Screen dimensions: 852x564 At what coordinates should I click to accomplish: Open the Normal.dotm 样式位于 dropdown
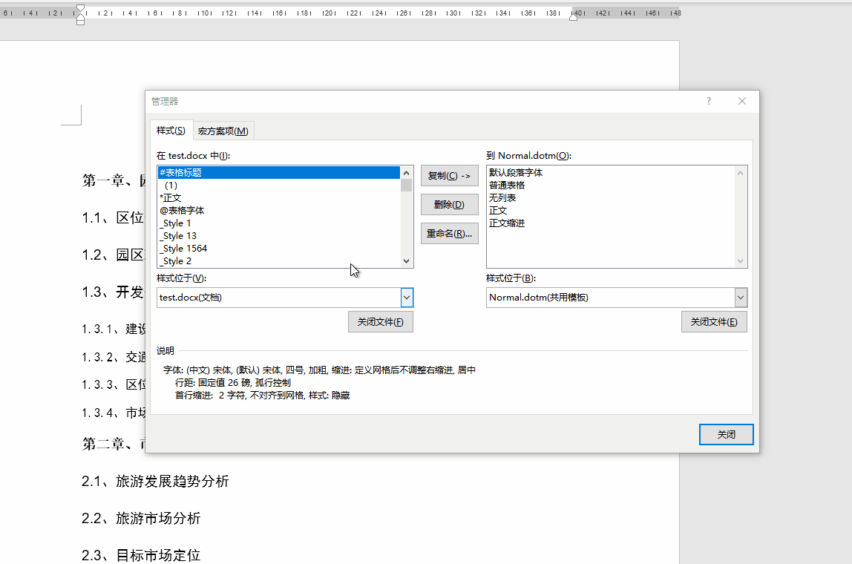tap(740, 297)
